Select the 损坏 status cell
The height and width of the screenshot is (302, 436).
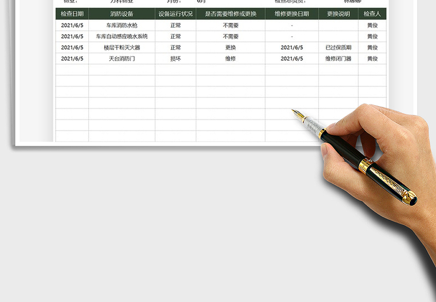[175, 59]
